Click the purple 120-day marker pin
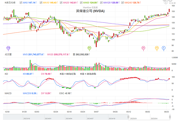 click(x=8, y=48)
